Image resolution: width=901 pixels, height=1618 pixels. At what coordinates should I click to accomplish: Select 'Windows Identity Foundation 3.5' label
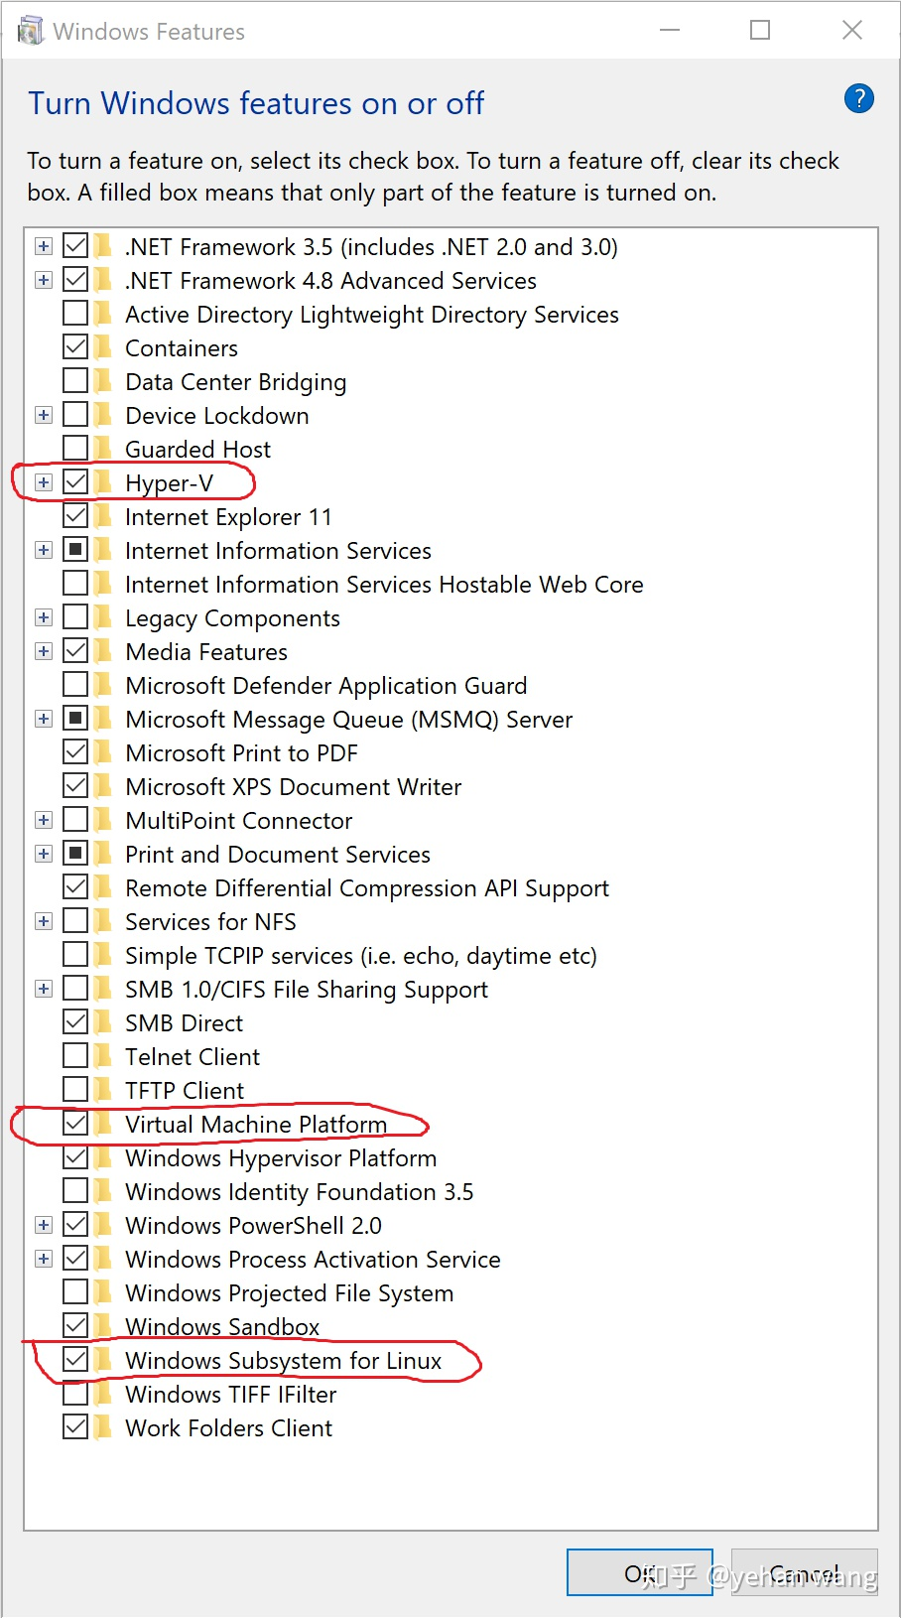pyautogui.click(x=300, y=1192)
